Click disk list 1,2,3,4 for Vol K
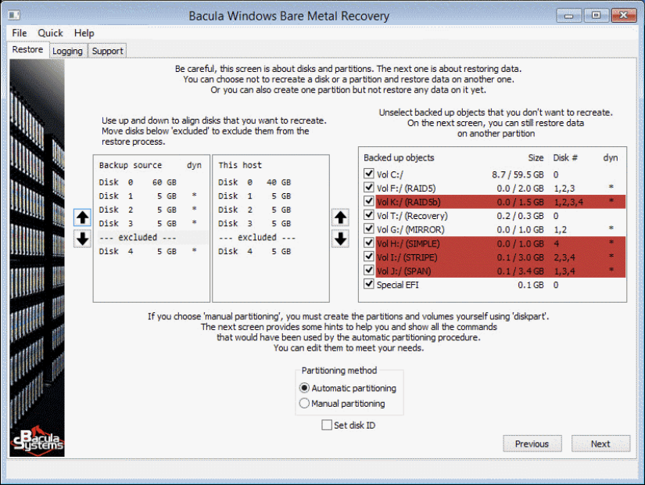 [568, 202]
